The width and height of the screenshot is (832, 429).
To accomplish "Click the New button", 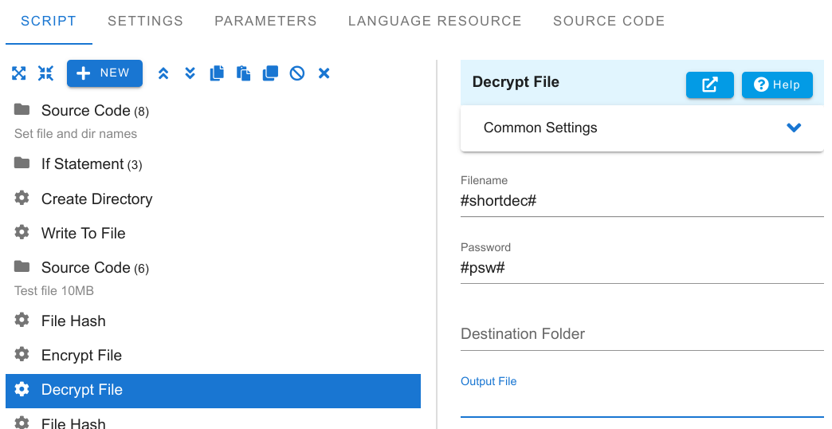I will (x=104, y=73).
